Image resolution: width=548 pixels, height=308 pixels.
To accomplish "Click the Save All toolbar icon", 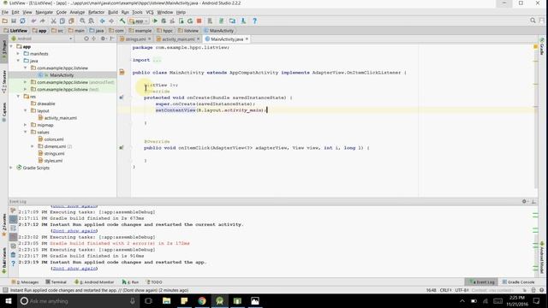I will click(14, 21).
